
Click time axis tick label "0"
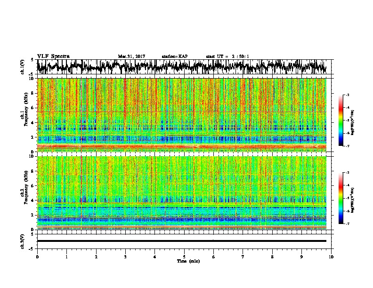point(37,257)
